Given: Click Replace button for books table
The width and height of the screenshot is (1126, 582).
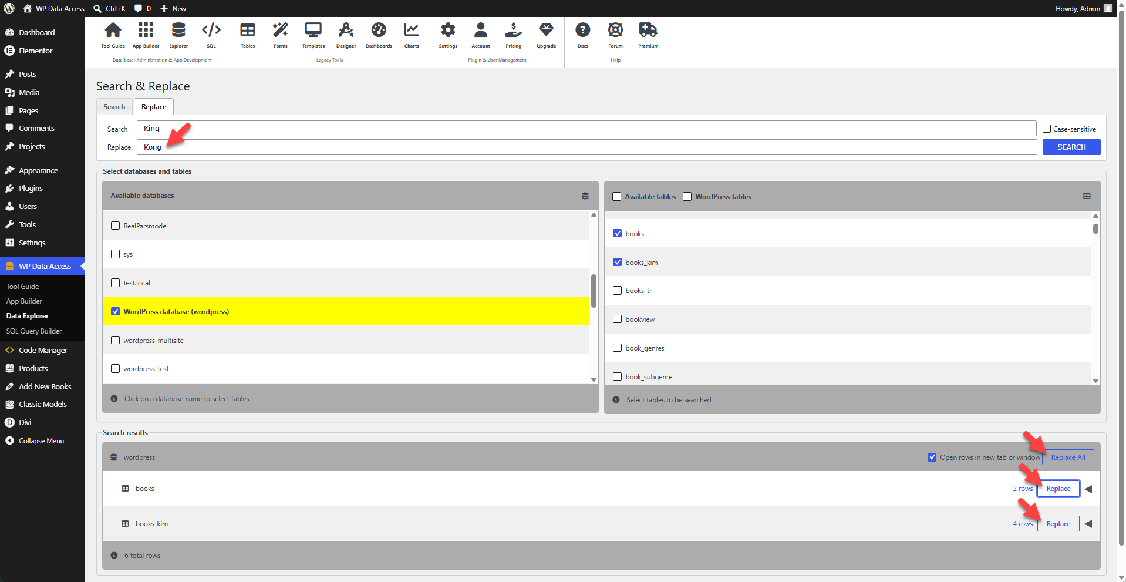Looking at the screenshot, I should pyautogui.click(x=1058, y=489).
